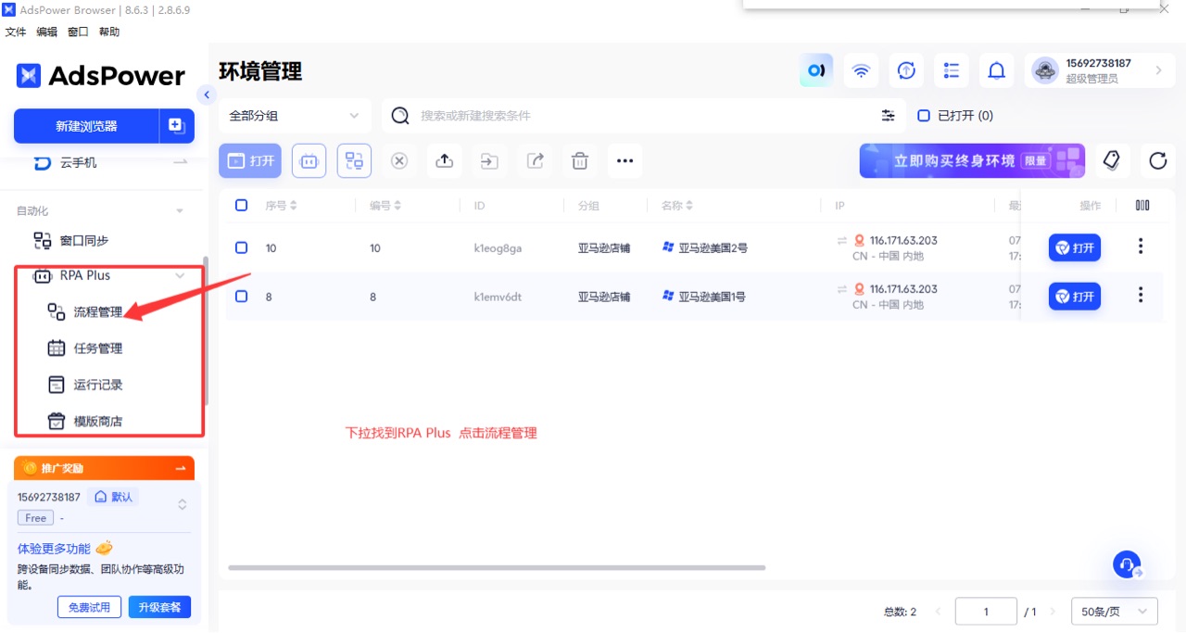Open customer support headset button
Screen dimensions: 1186x633
(1127, 564)
